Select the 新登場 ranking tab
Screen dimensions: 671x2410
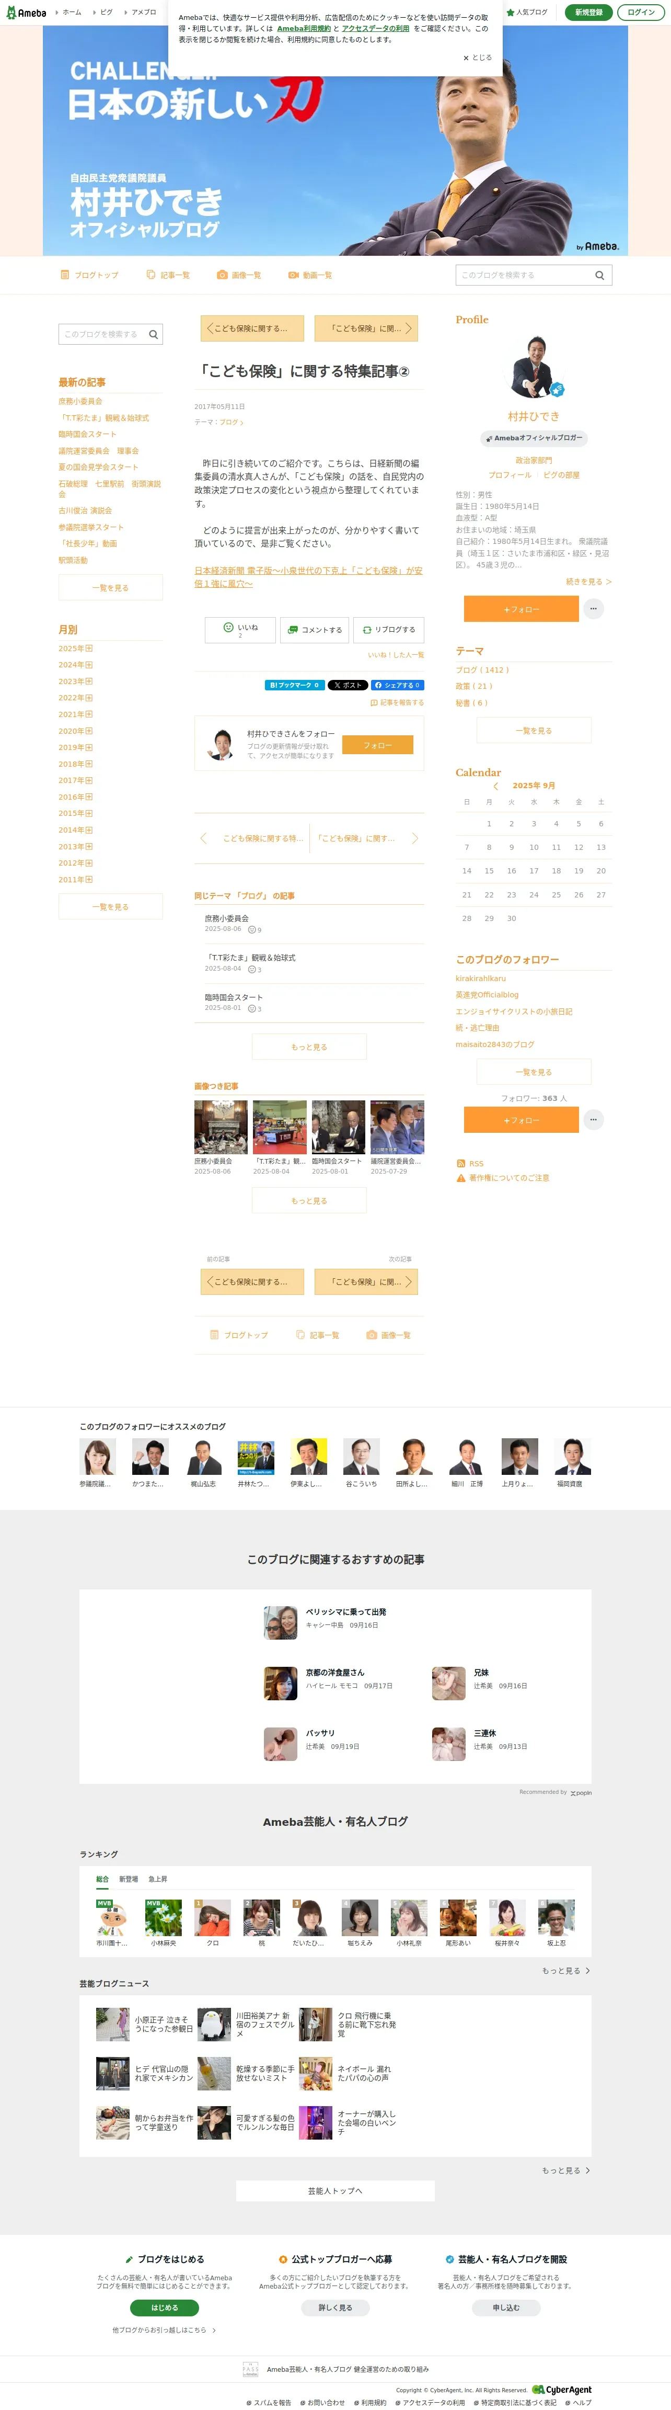click(128, 1879)
